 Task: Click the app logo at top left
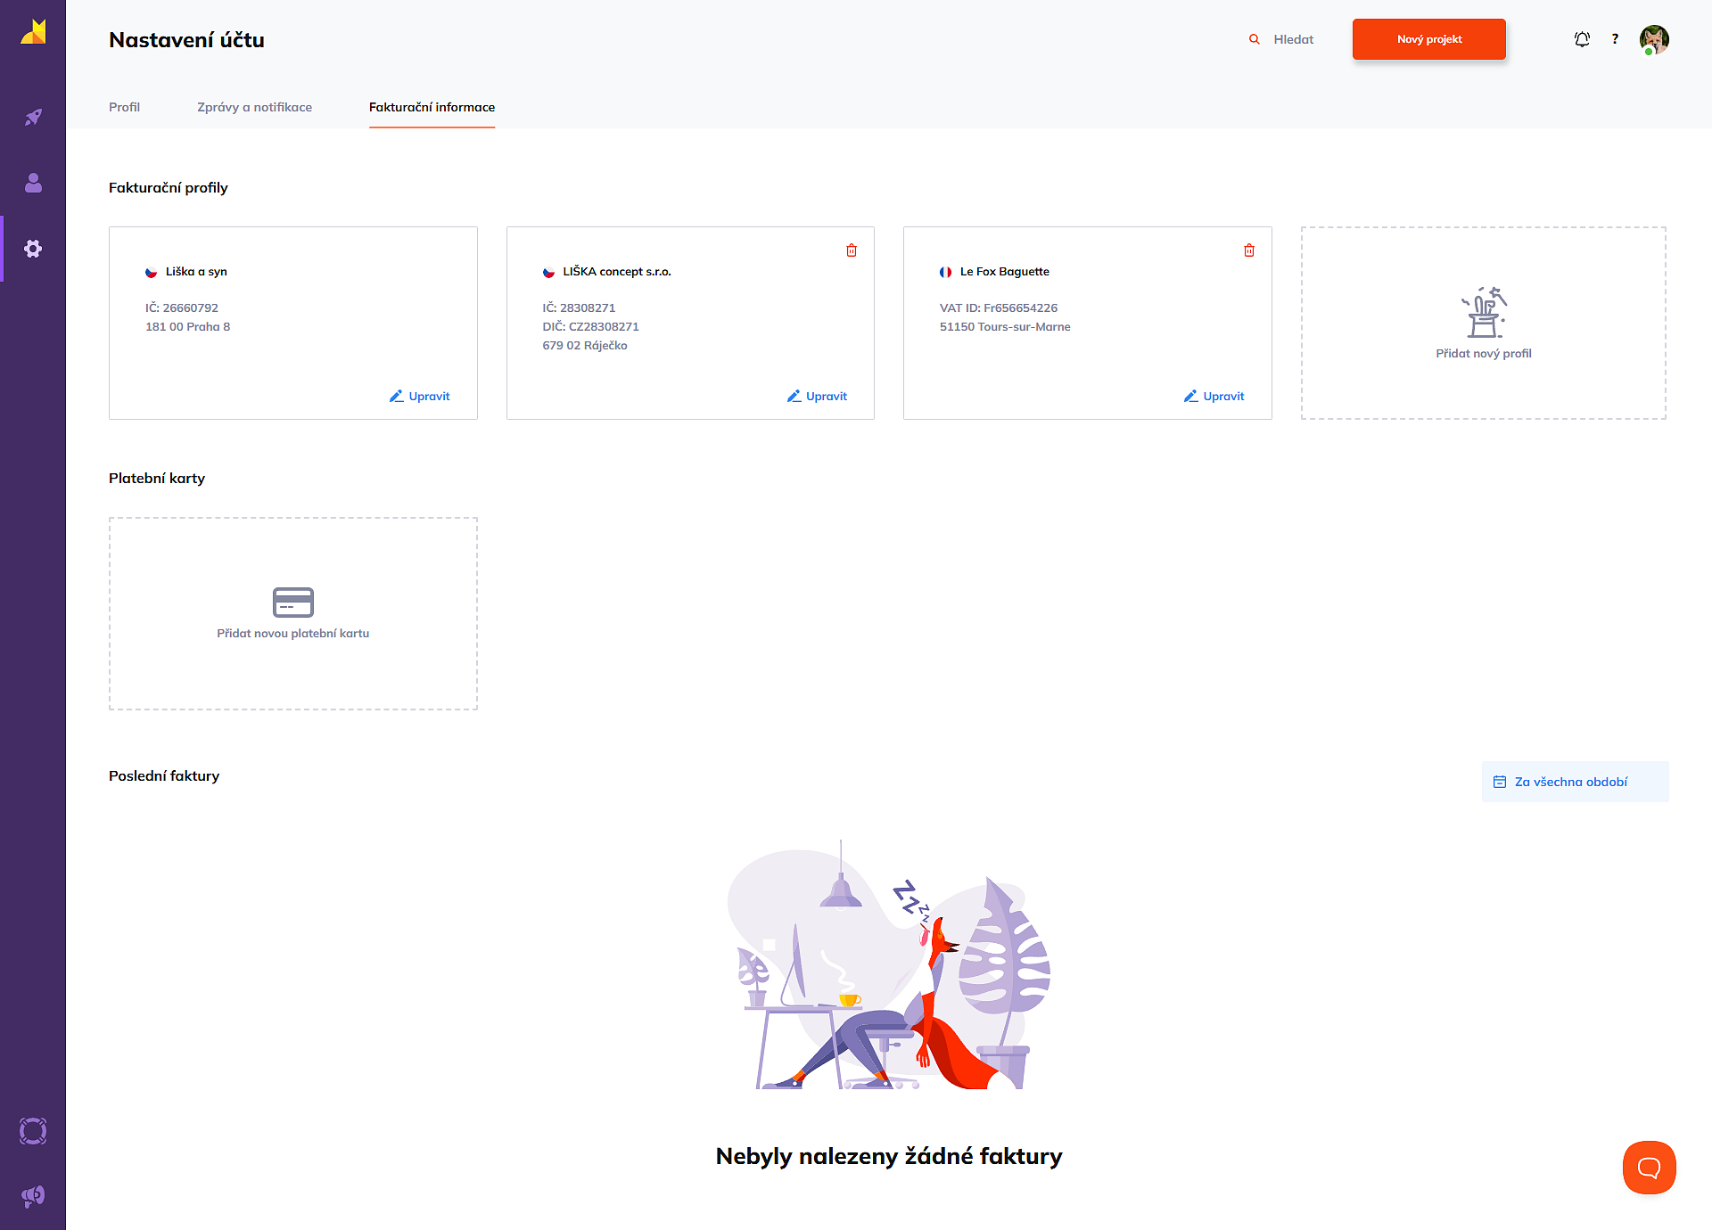tap(33, 33)
